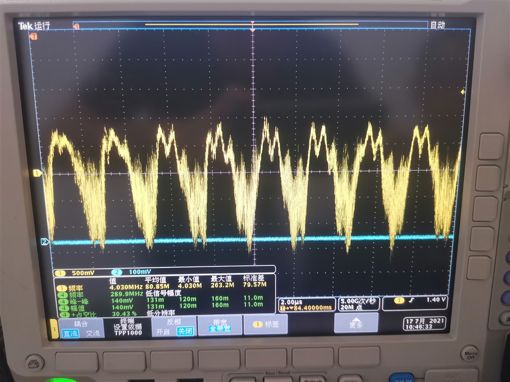Open the 终端 设置依据 TPP1000 menu item
This screenshot has height=382, width=510.
127,327
